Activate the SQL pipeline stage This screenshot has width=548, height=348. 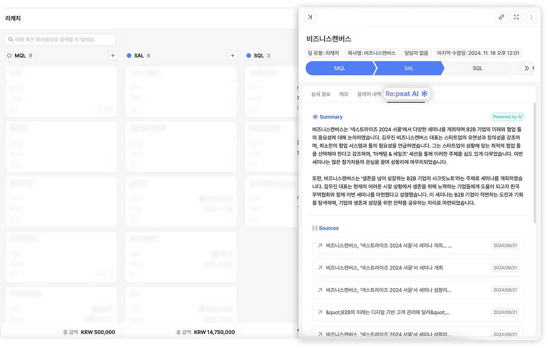point(477,68)
